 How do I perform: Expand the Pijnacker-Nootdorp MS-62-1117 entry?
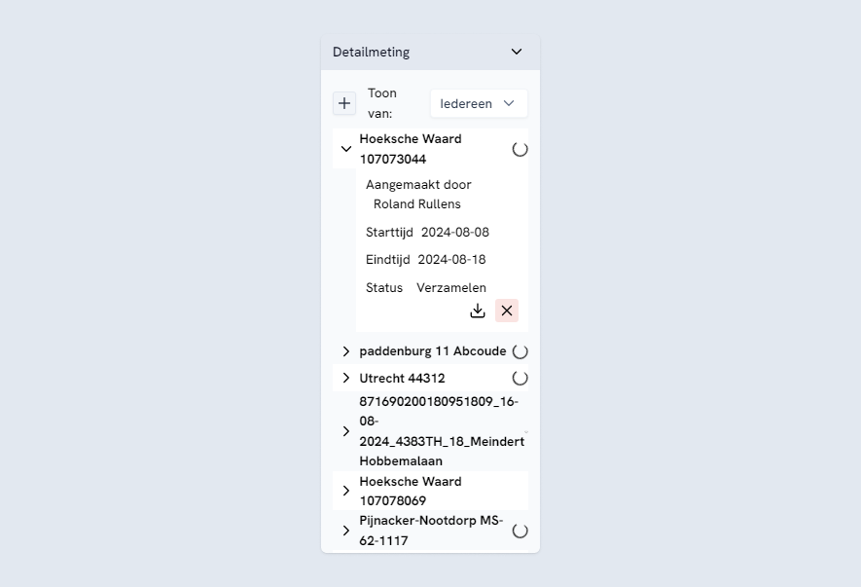click(346, 531)
